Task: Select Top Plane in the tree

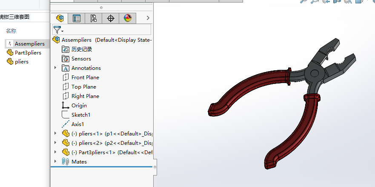Action: click(x=84, y=87)
